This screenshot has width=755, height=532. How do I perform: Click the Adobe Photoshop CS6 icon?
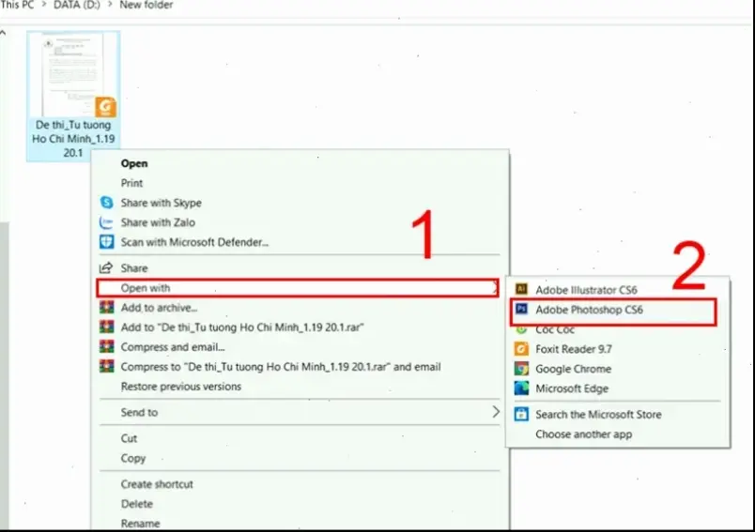(521, 310)
